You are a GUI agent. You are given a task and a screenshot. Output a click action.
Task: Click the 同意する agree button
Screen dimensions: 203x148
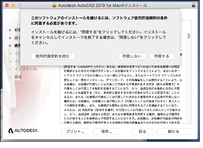162,56
